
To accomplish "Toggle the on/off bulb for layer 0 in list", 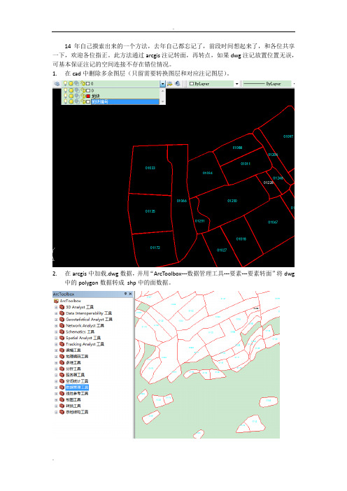I will [65, 91].
